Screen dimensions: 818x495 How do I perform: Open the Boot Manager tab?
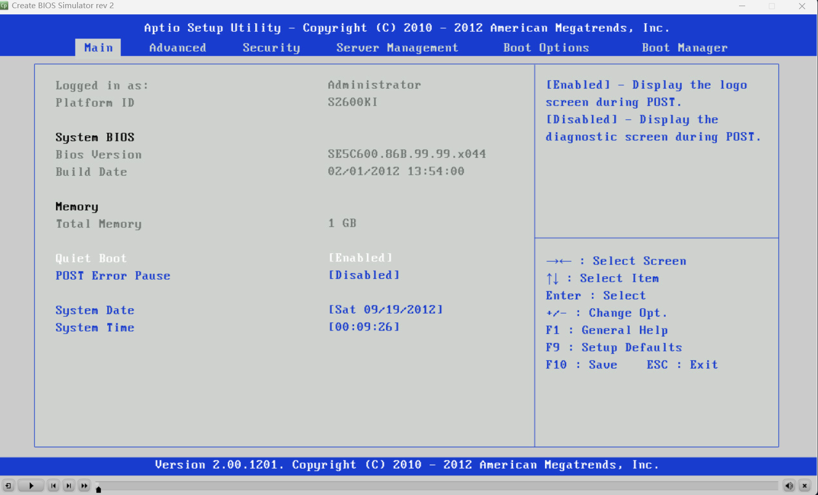(x=685, y=48)
